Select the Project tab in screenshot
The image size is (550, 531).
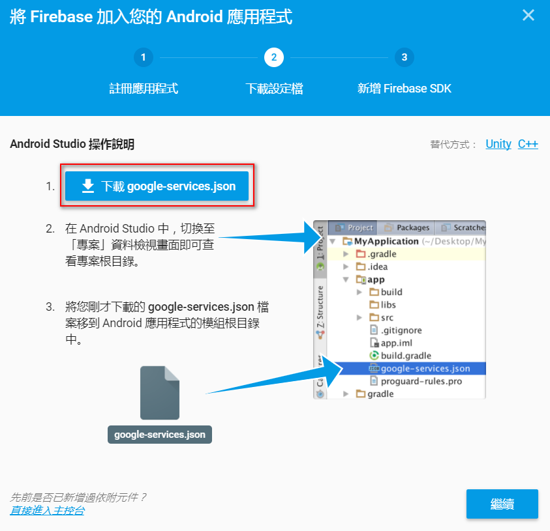coord(353,227)
